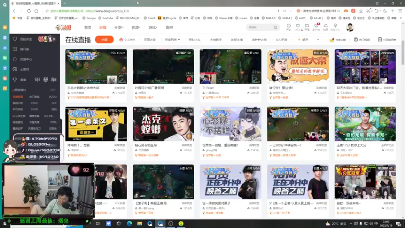
Task: Open 赛事 trophy in left sidebar
Action: tap(15, 80)
